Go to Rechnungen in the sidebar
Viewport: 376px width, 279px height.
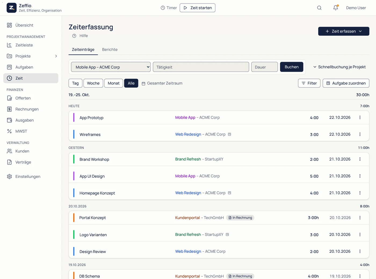tap(31, 109)
